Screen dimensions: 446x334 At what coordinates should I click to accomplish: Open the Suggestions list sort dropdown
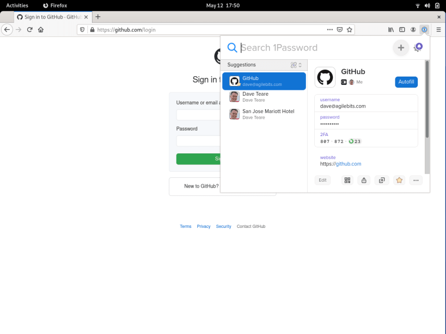[x=296, y=65]
